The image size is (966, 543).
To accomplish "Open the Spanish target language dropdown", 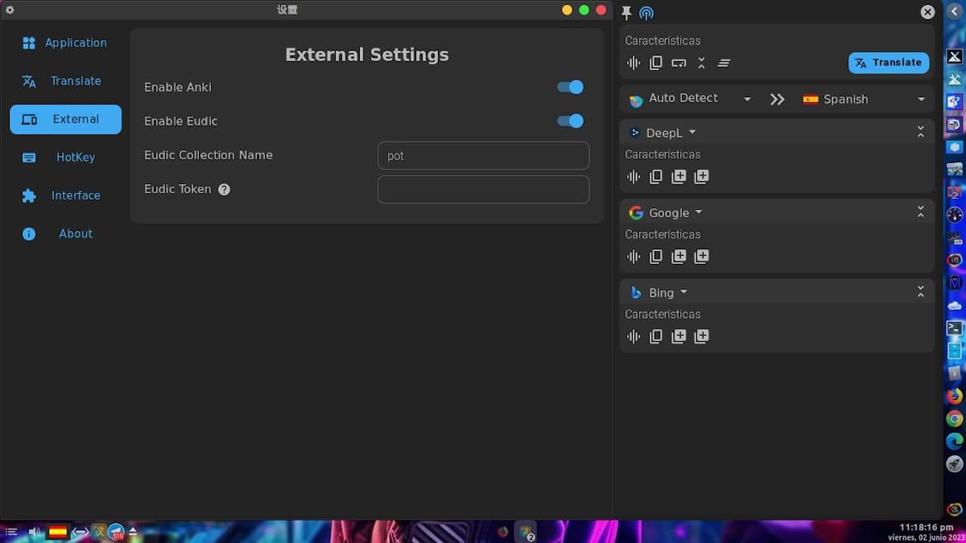I will (x=864, y=99).
